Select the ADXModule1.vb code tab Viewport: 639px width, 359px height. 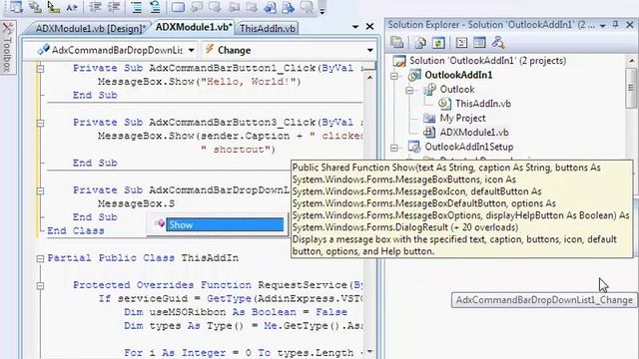tap(193, 27)
